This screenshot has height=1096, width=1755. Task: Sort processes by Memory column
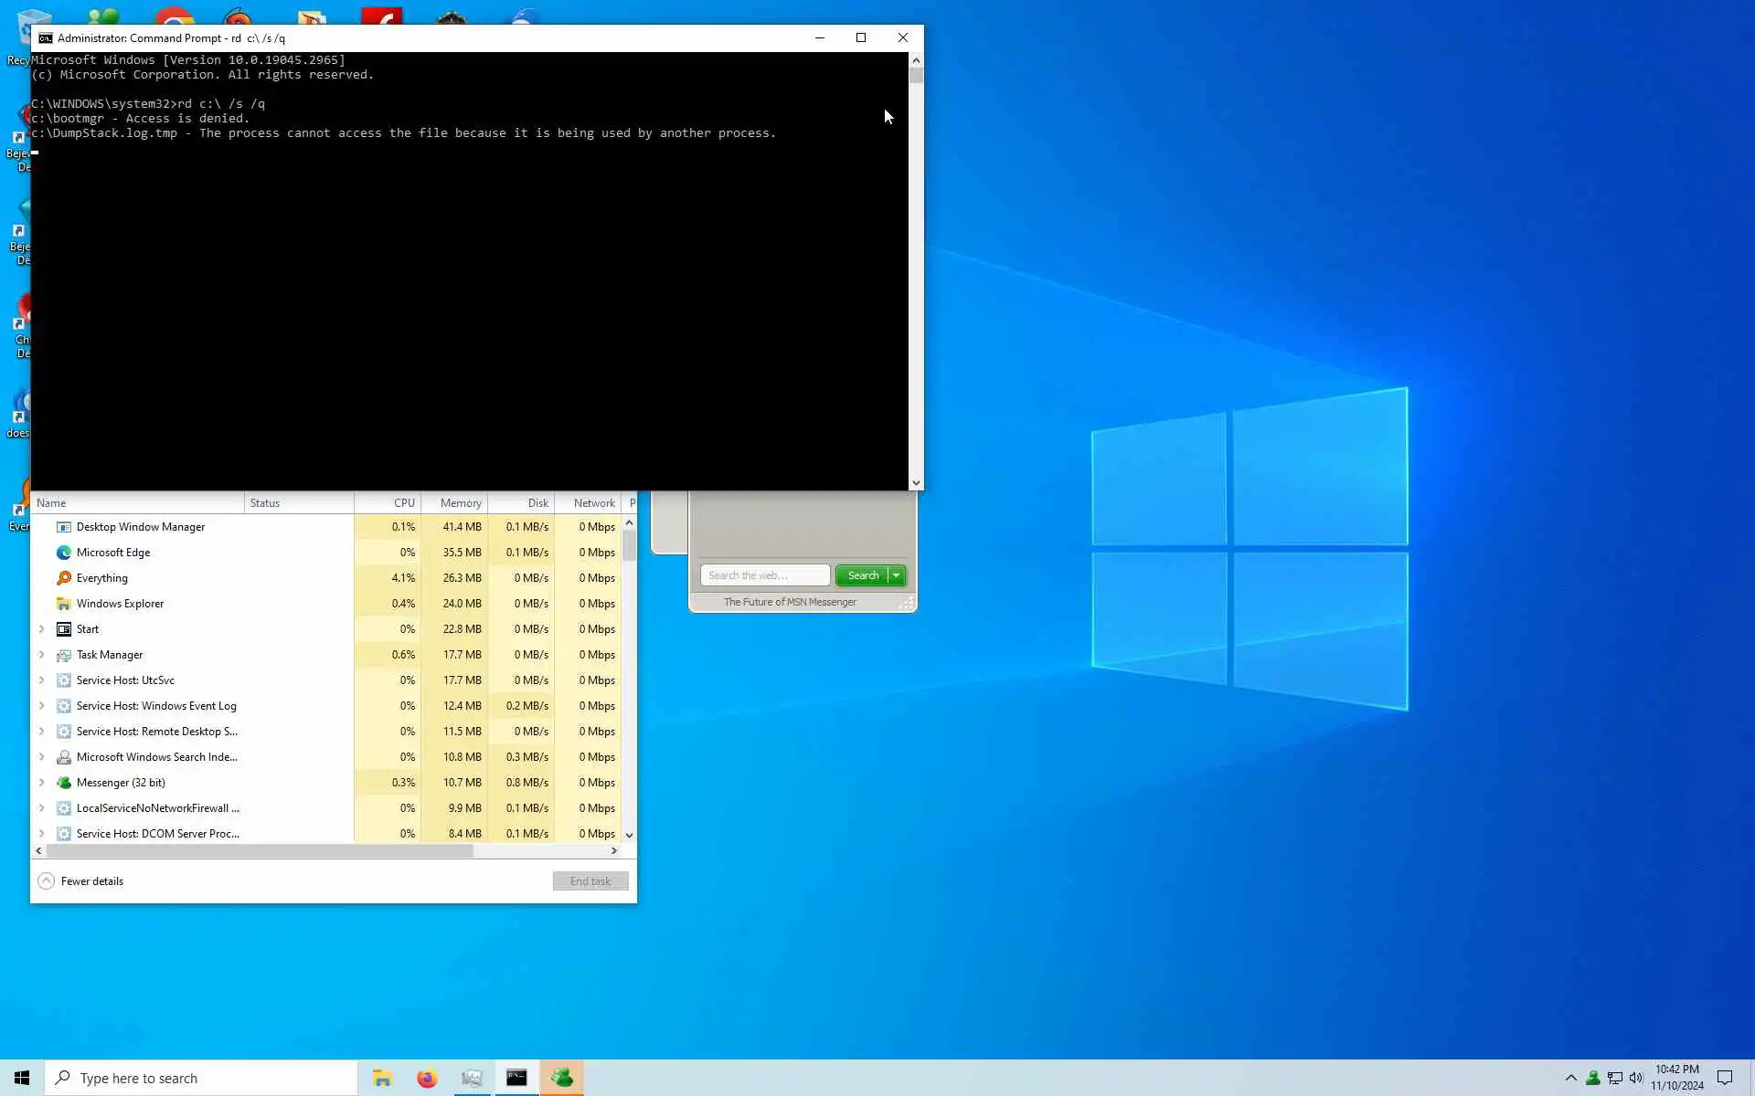click(x=460, y=503)
